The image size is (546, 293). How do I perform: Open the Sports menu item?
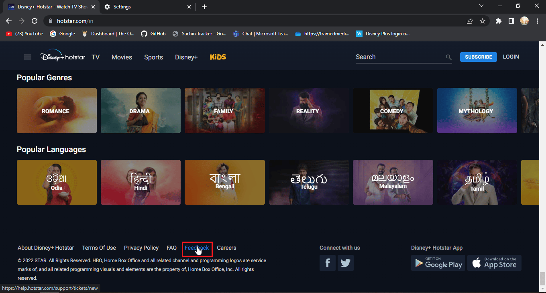(153, 57)
